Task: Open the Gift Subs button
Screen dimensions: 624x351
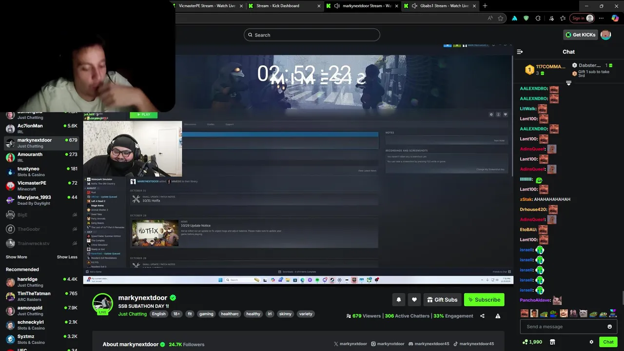Action: (x=442, y=300)
